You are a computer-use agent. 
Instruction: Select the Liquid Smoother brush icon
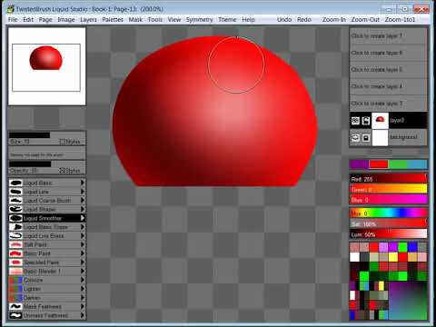15,218
